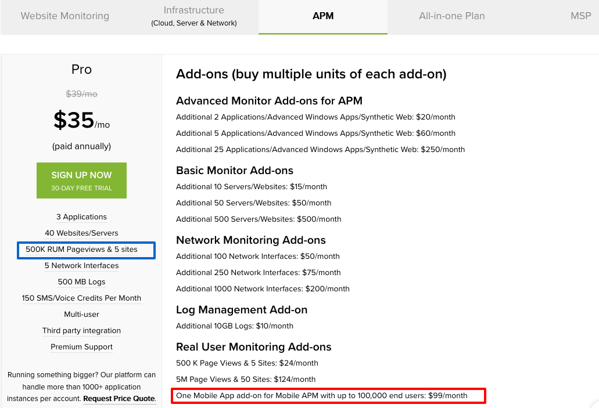The width and height of the screenshot is (599, 408).
Task: Open the Premium Support link
Action: (81, 346)
